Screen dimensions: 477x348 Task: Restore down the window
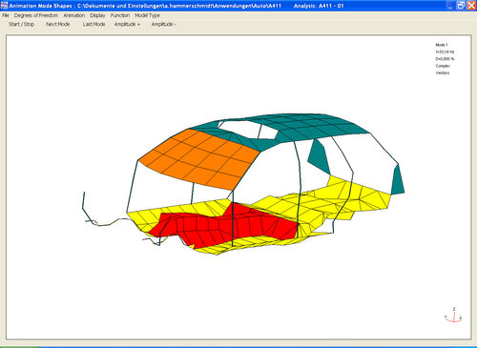(461, 6)
